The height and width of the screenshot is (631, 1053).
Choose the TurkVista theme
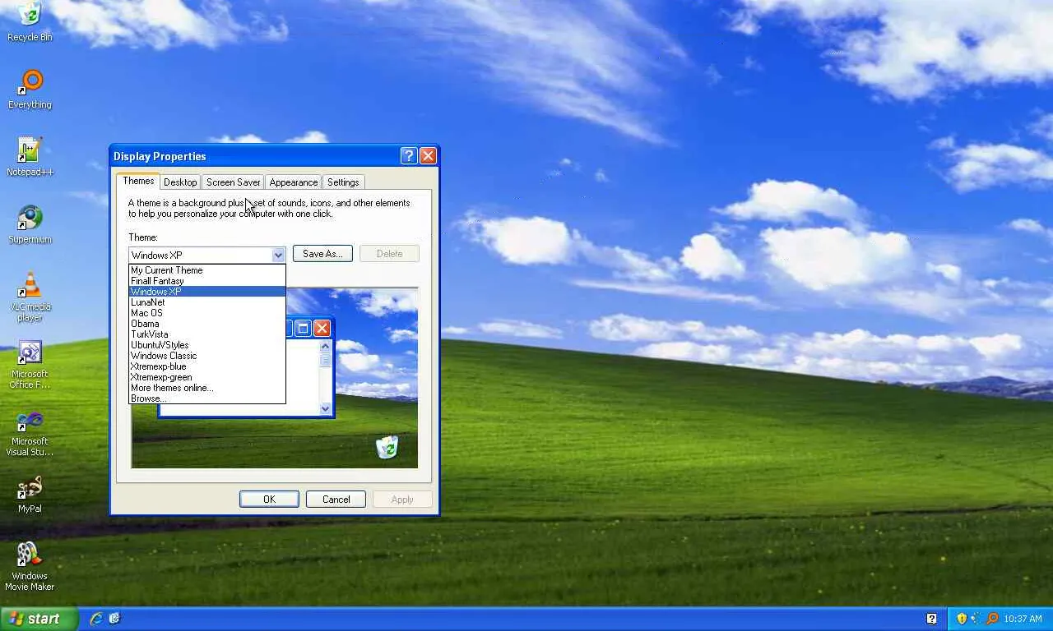tap(207, 334)
